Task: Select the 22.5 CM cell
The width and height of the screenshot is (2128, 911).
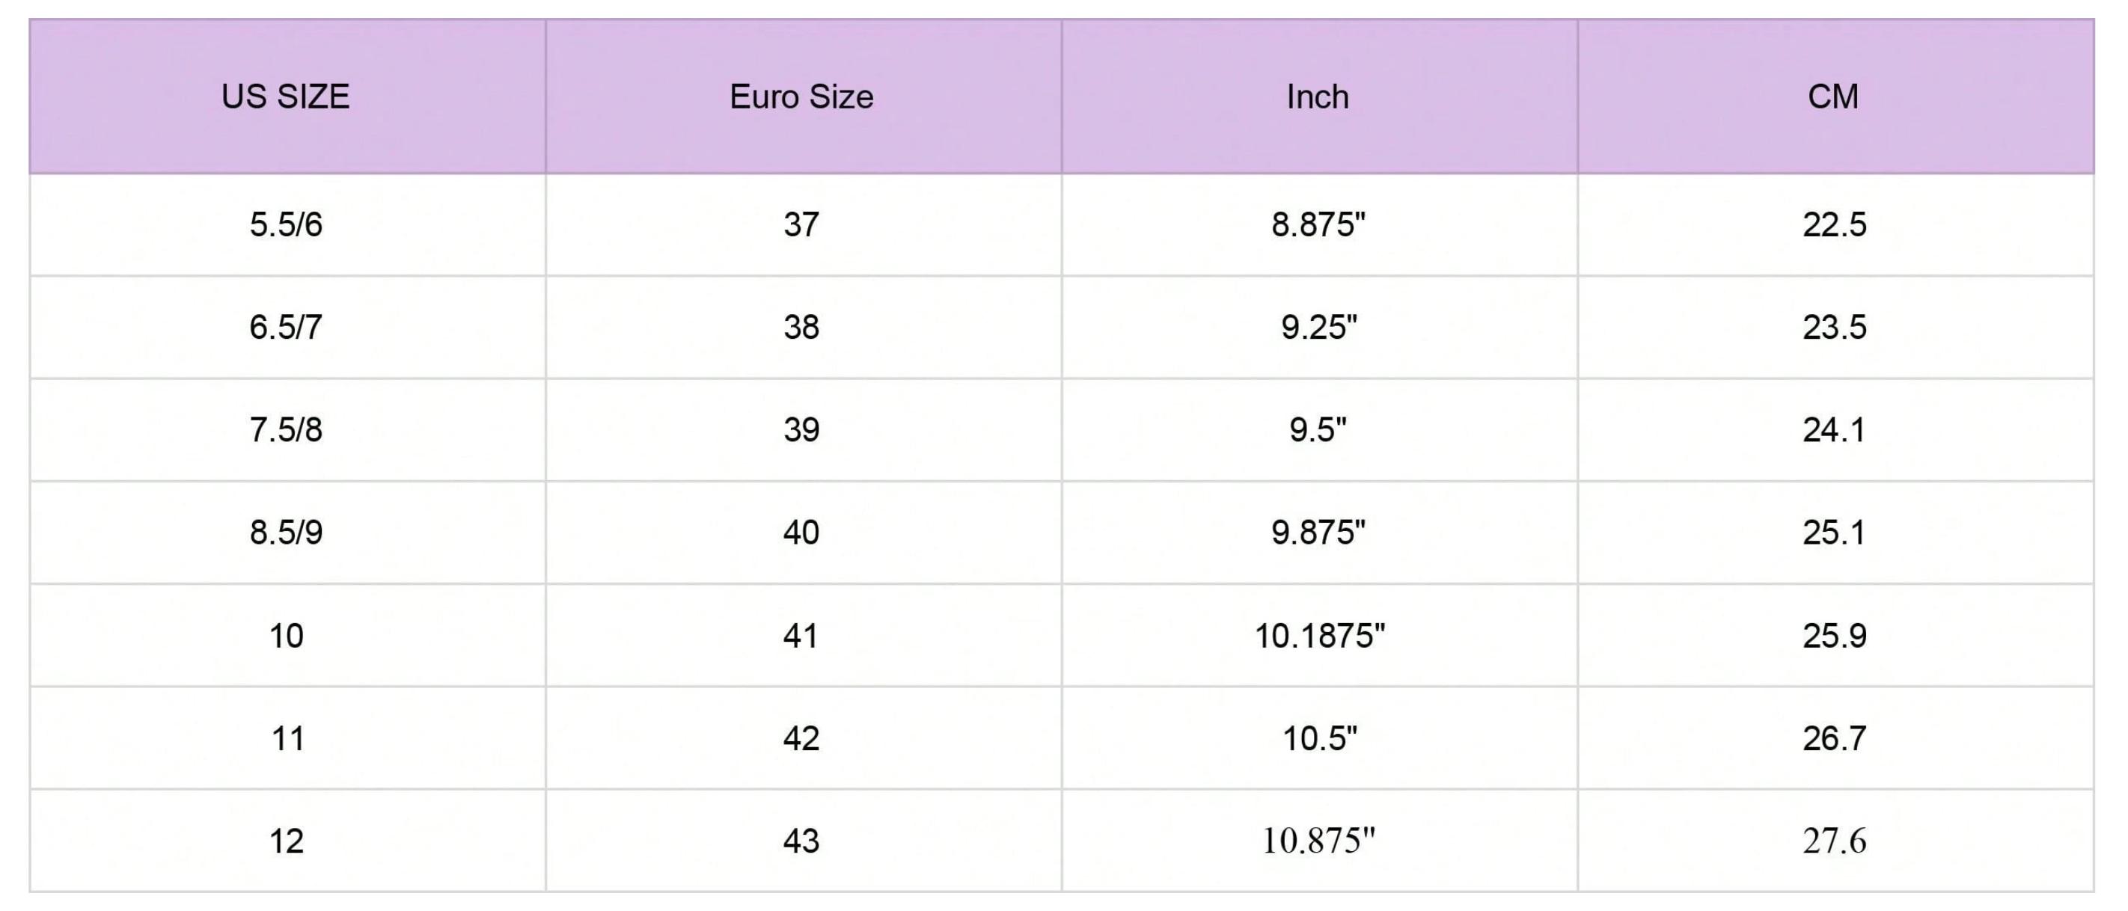Action: pos(1834,224)
